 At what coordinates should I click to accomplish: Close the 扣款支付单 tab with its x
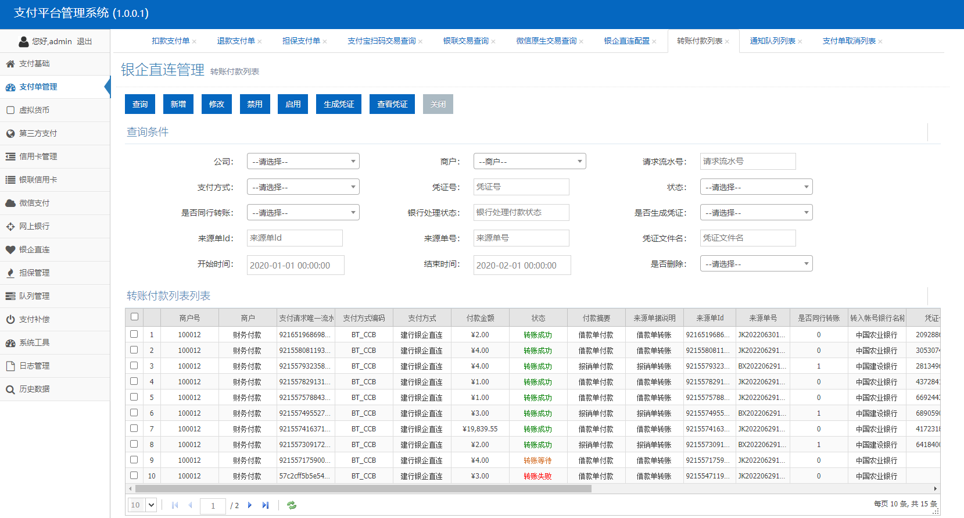click(x=194, y=41)
